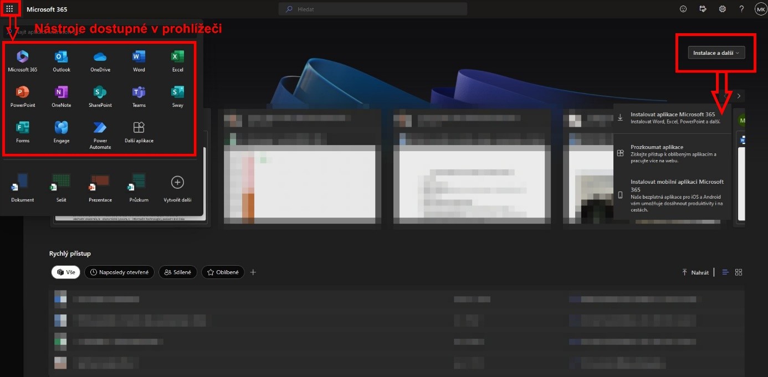Create a new Dokument
The image size is (768, 377).
23,188
